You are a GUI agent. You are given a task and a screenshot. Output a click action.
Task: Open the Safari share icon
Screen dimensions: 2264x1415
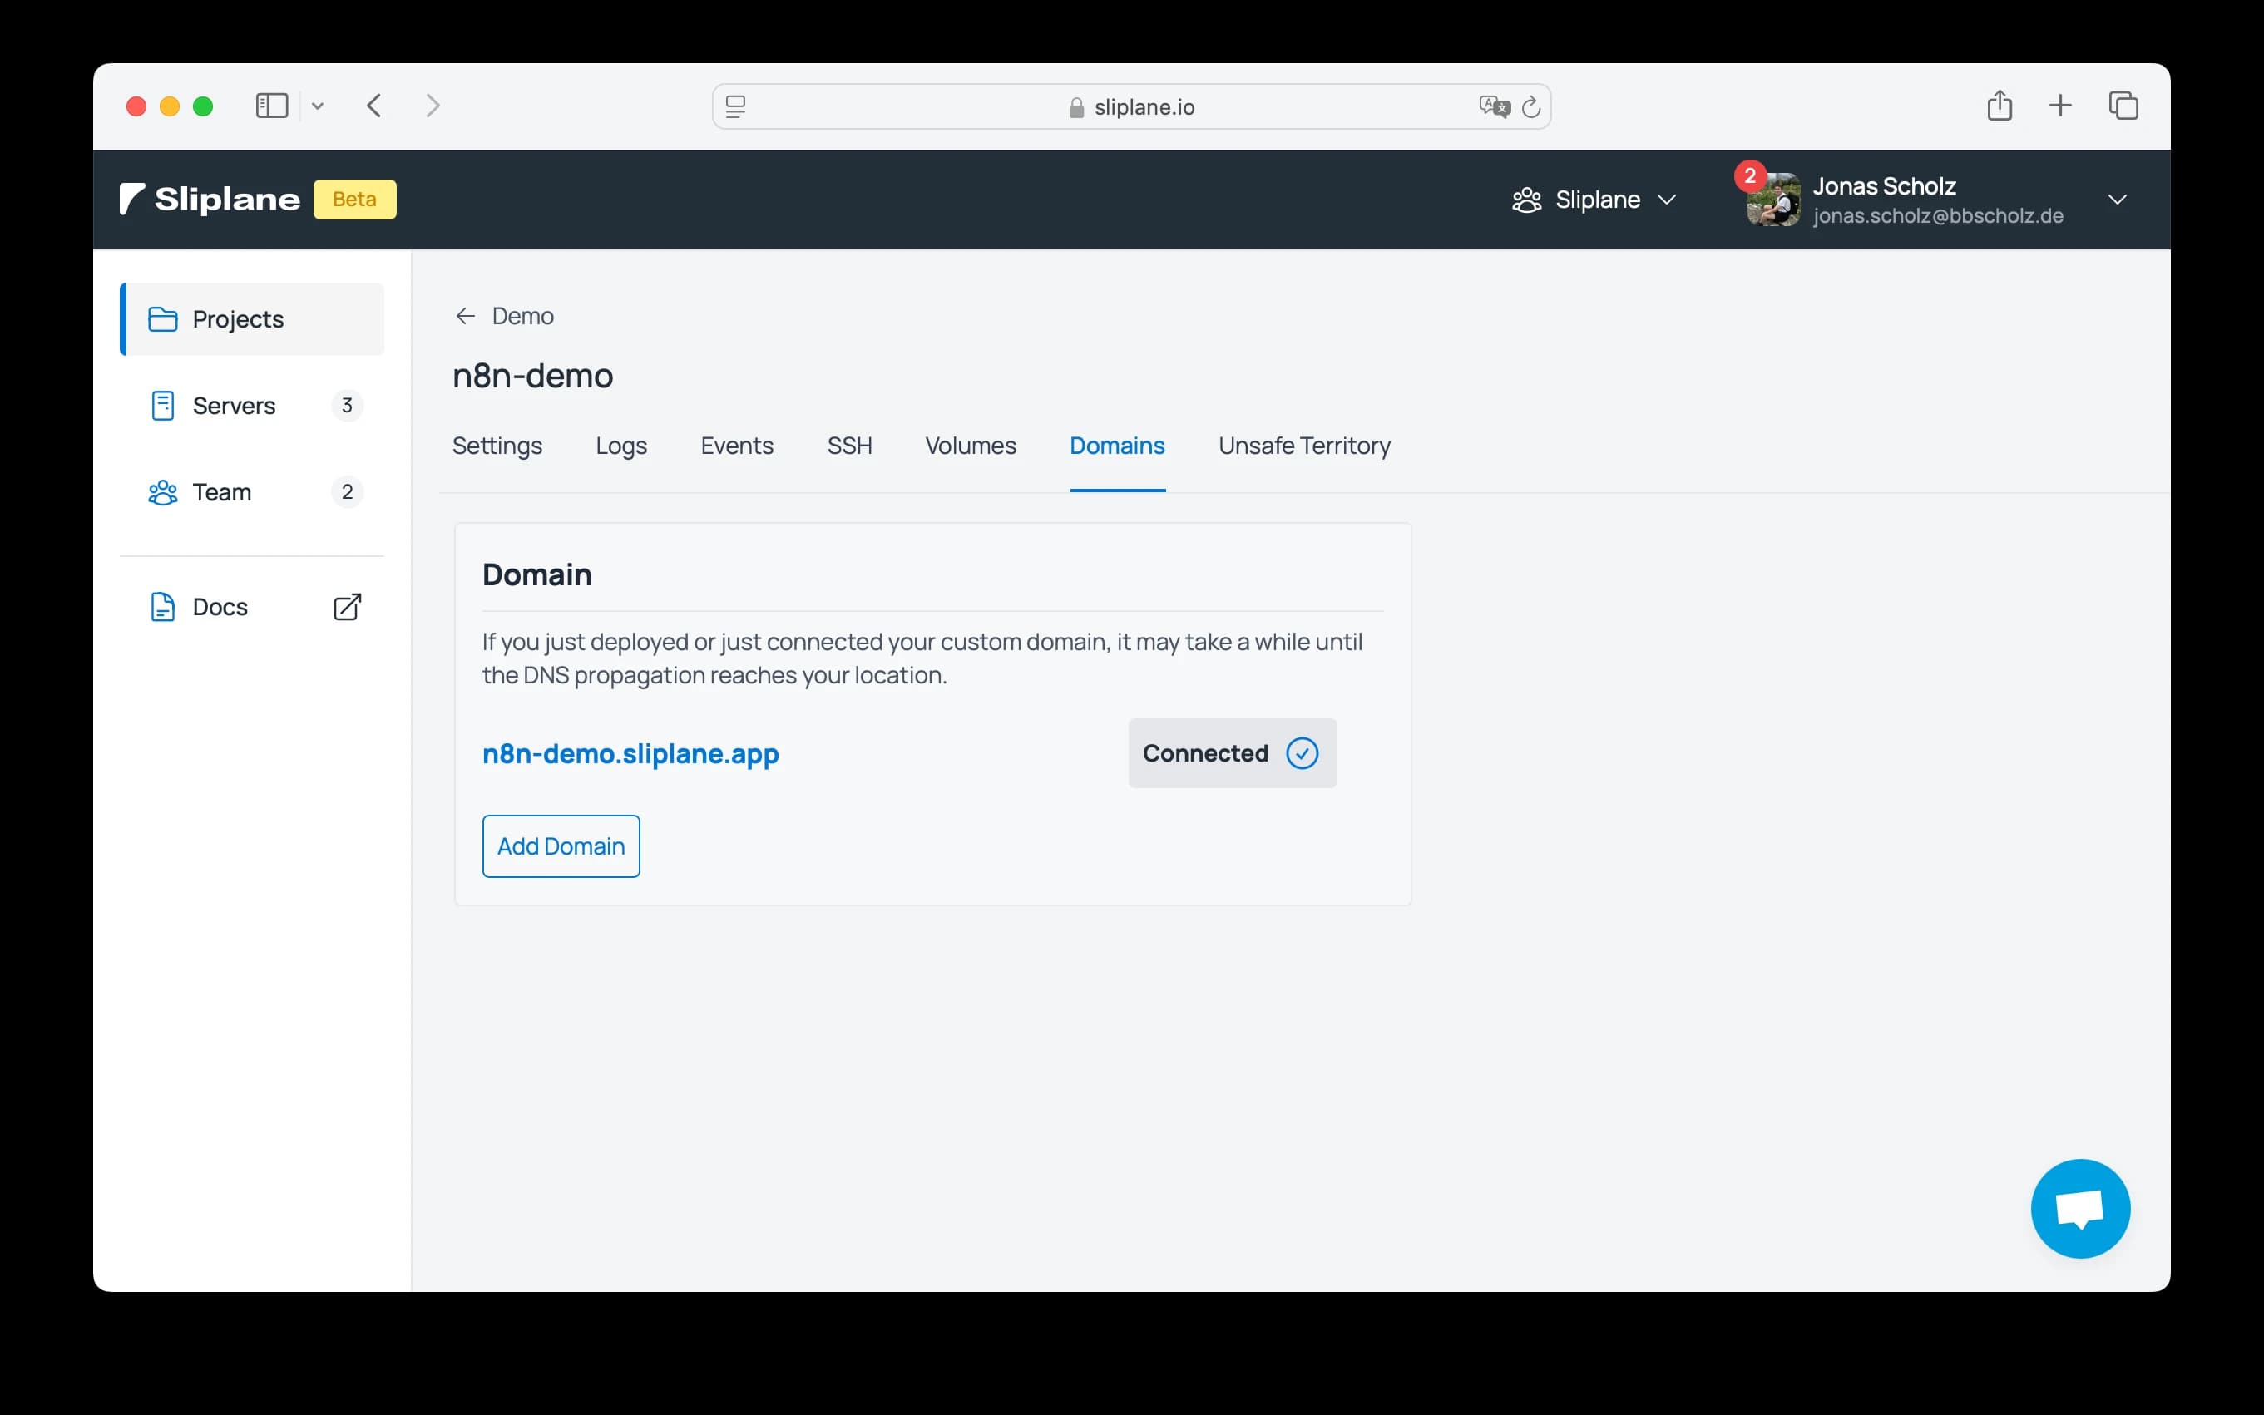coord(1999,105)
